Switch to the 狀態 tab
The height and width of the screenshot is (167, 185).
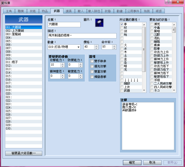[108, 11]
